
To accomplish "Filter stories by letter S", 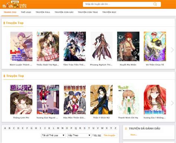I will (85, 128).
